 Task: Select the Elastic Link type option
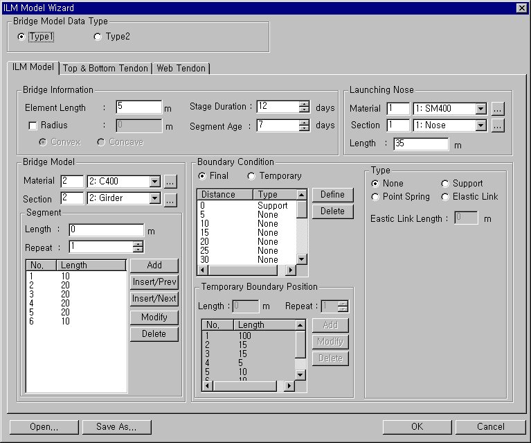(x=445, y=197)
